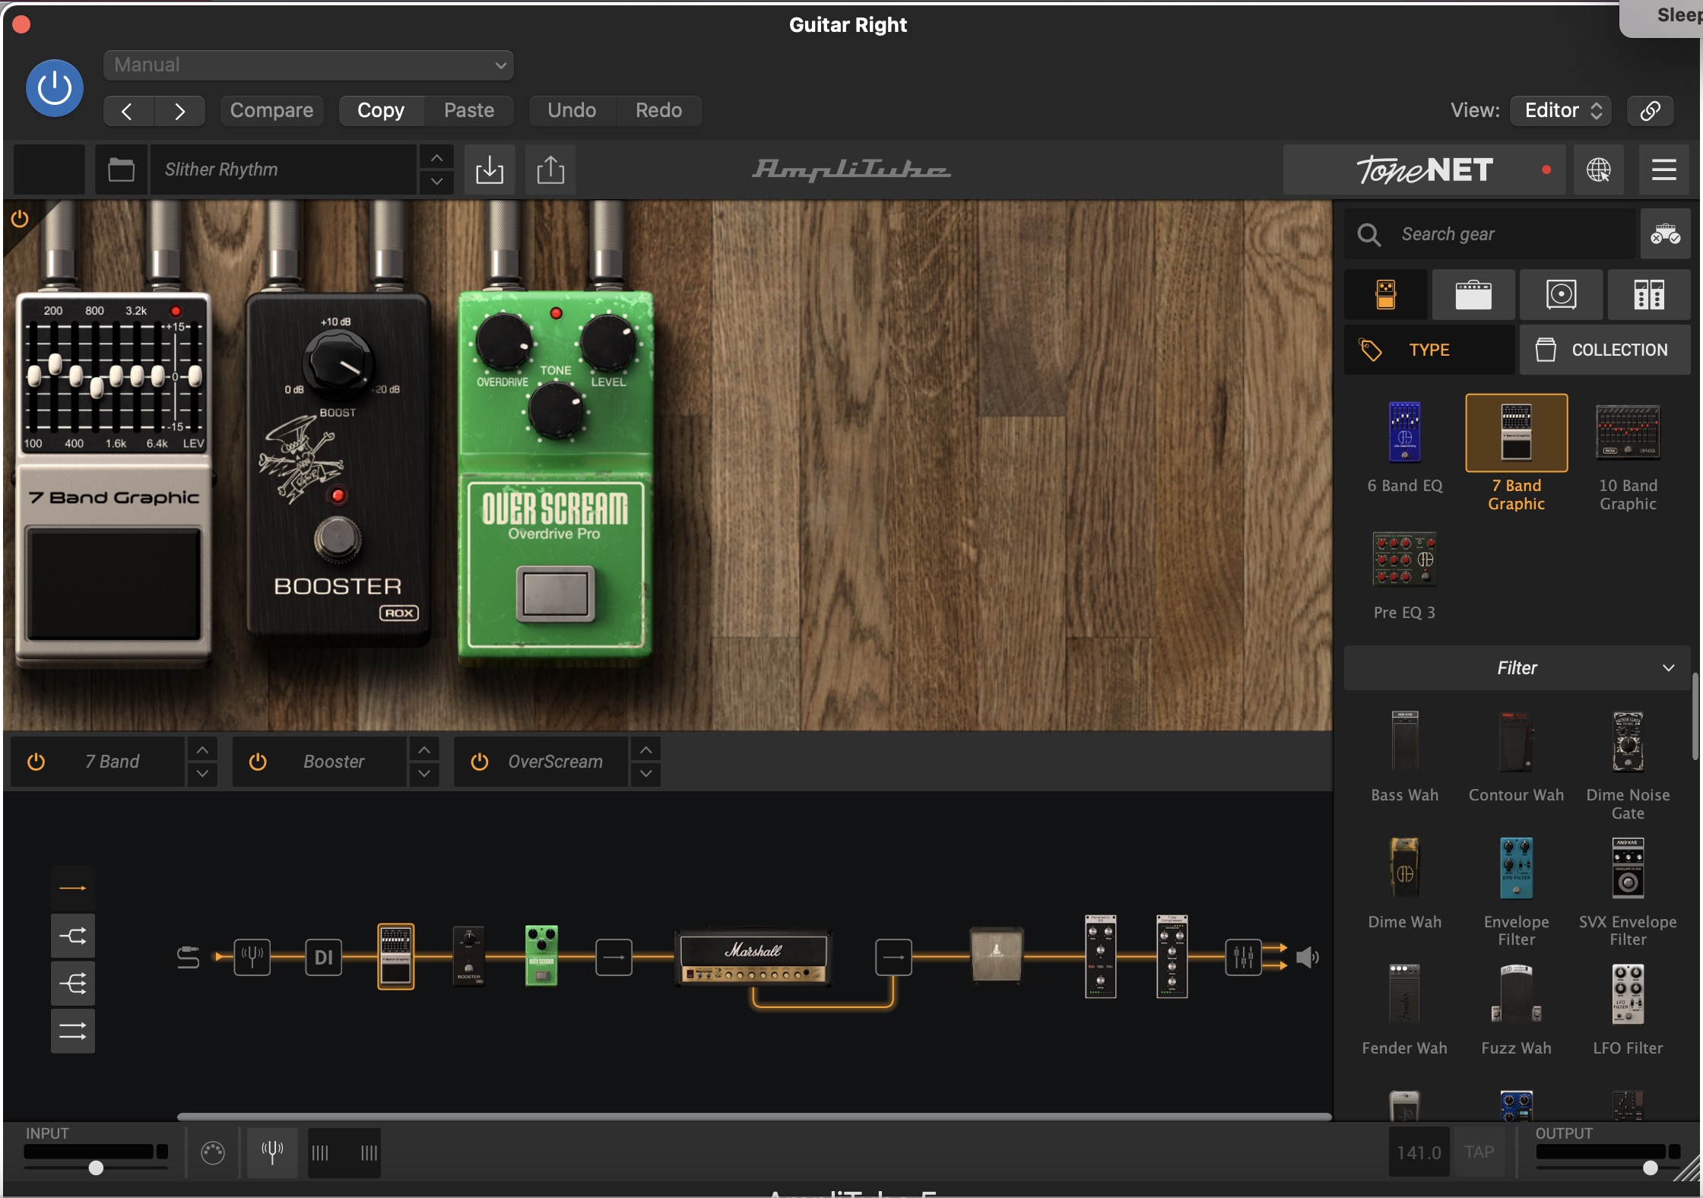This screenshot has height=1198, width=1703.
Task: Click the Redo button
Action: [658, 110]
